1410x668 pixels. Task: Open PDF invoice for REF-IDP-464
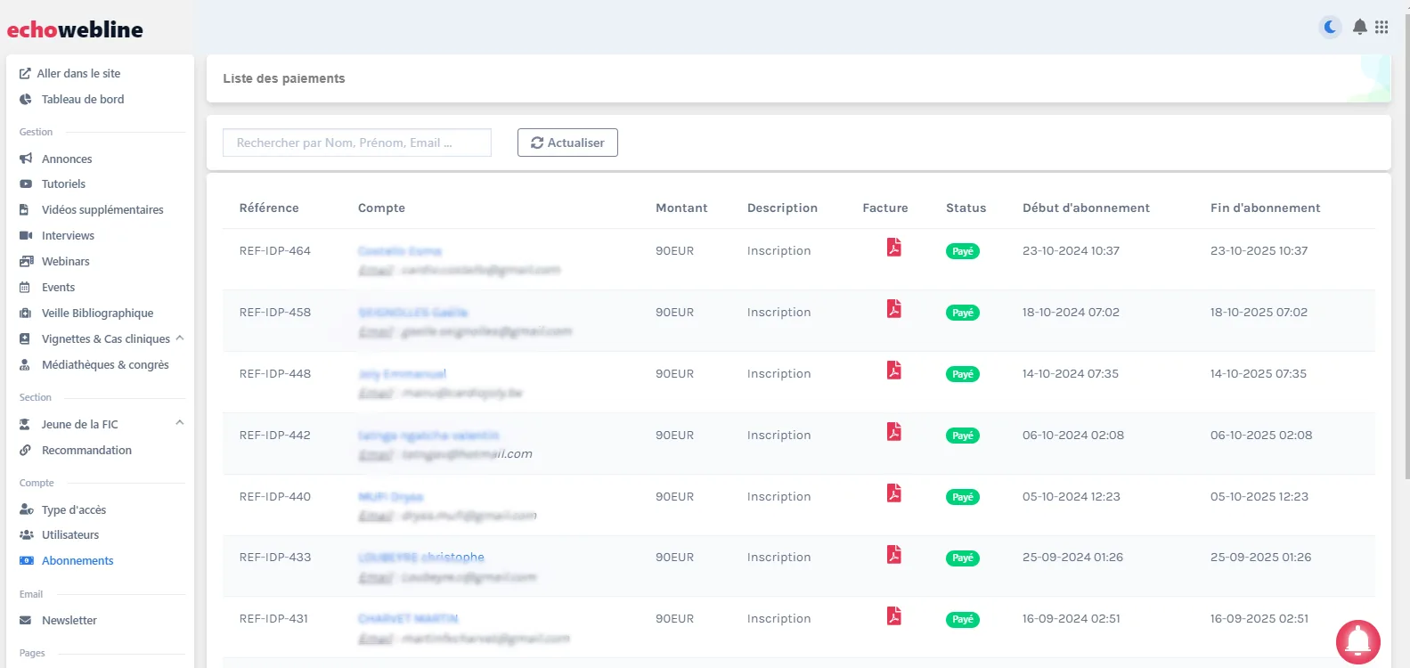coord(894,247)
